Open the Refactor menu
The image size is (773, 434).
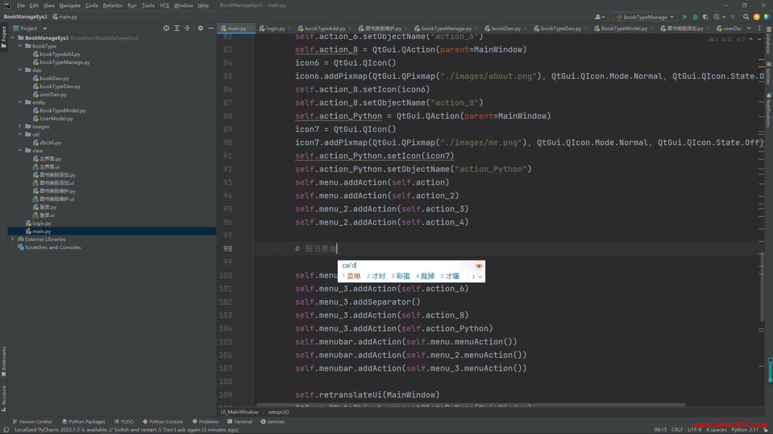[x=113, y=5]
